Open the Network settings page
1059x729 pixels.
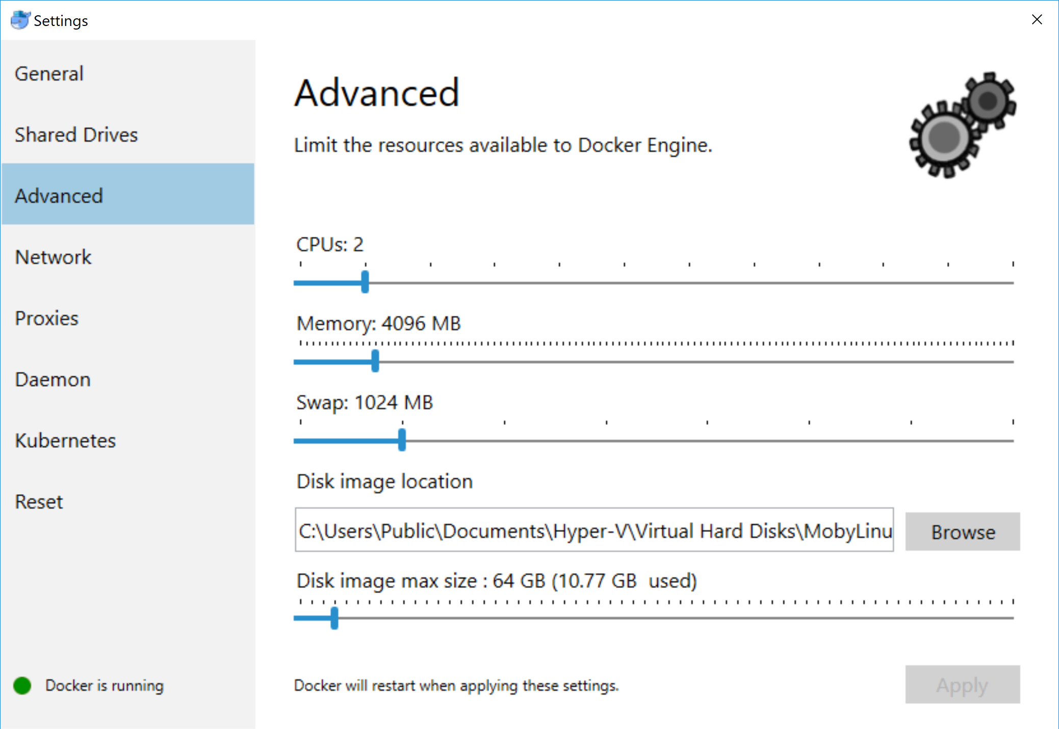[53, 257]
